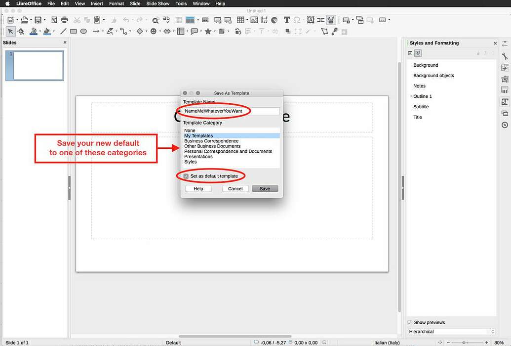Click Italian (Italy) language in status bar

point(387,343)
